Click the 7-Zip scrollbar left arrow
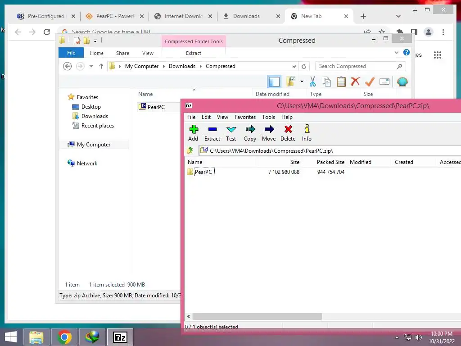 (189, 317)
